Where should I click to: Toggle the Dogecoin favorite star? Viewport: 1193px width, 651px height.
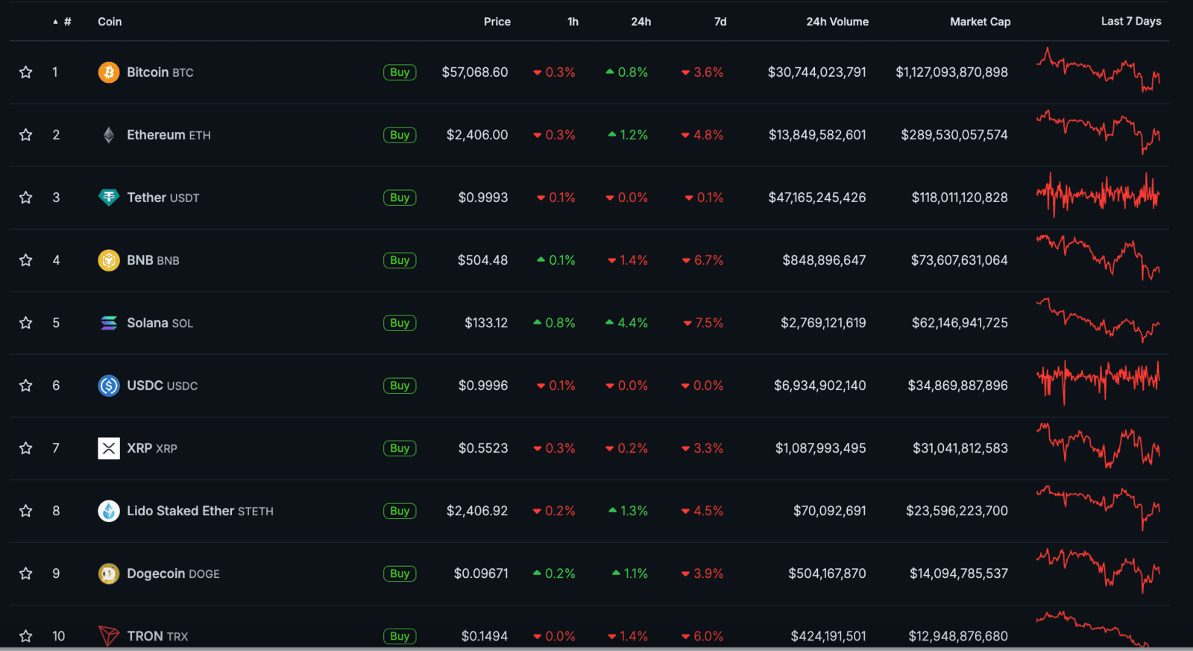(26, 573)
